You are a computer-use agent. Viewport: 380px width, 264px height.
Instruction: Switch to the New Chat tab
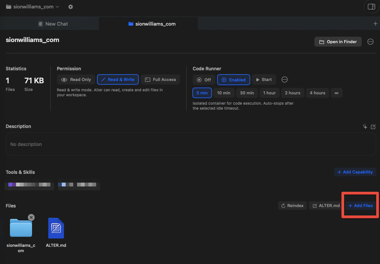[53, 23]
